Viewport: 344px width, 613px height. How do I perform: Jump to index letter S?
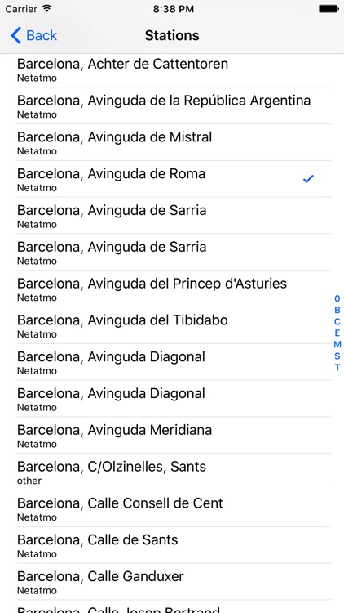(x=337, y=356)
